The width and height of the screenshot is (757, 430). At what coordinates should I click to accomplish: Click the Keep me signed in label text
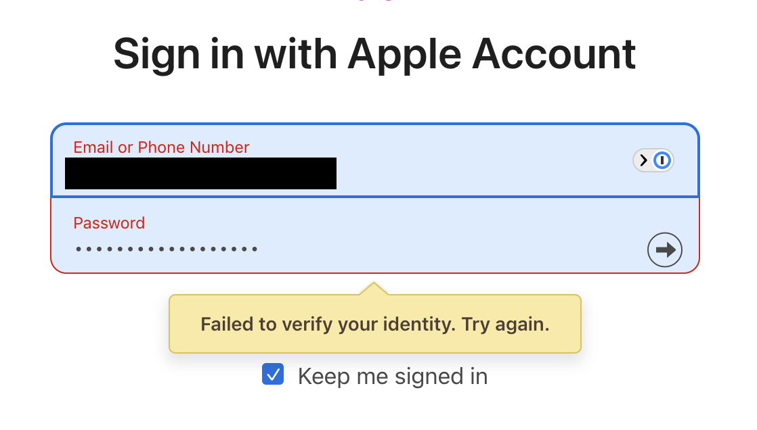[391, 376]
